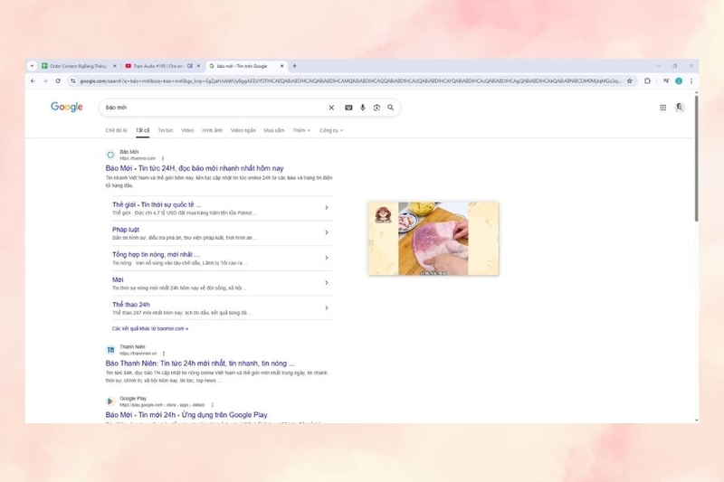The height and width of the screenshot is (482, 724).
Task: Open Tổng hợp tin nóng, mới nhất link
Action: coord(156,254)
